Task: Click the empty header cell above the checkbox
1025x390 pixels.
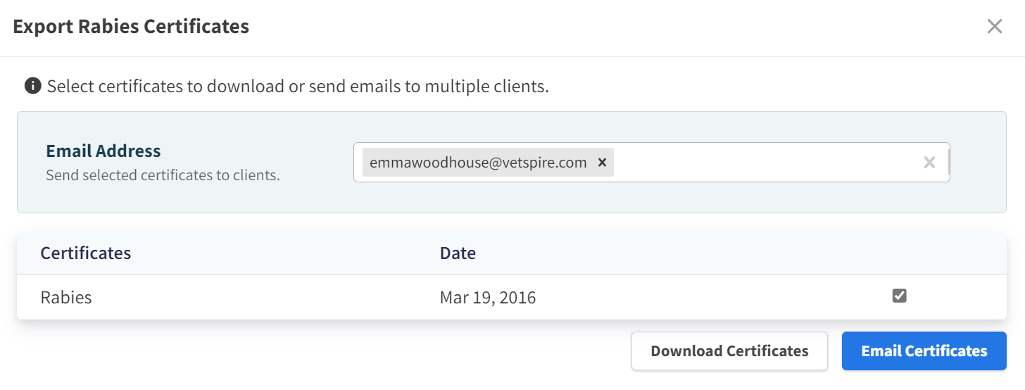Action: [899, 253]
